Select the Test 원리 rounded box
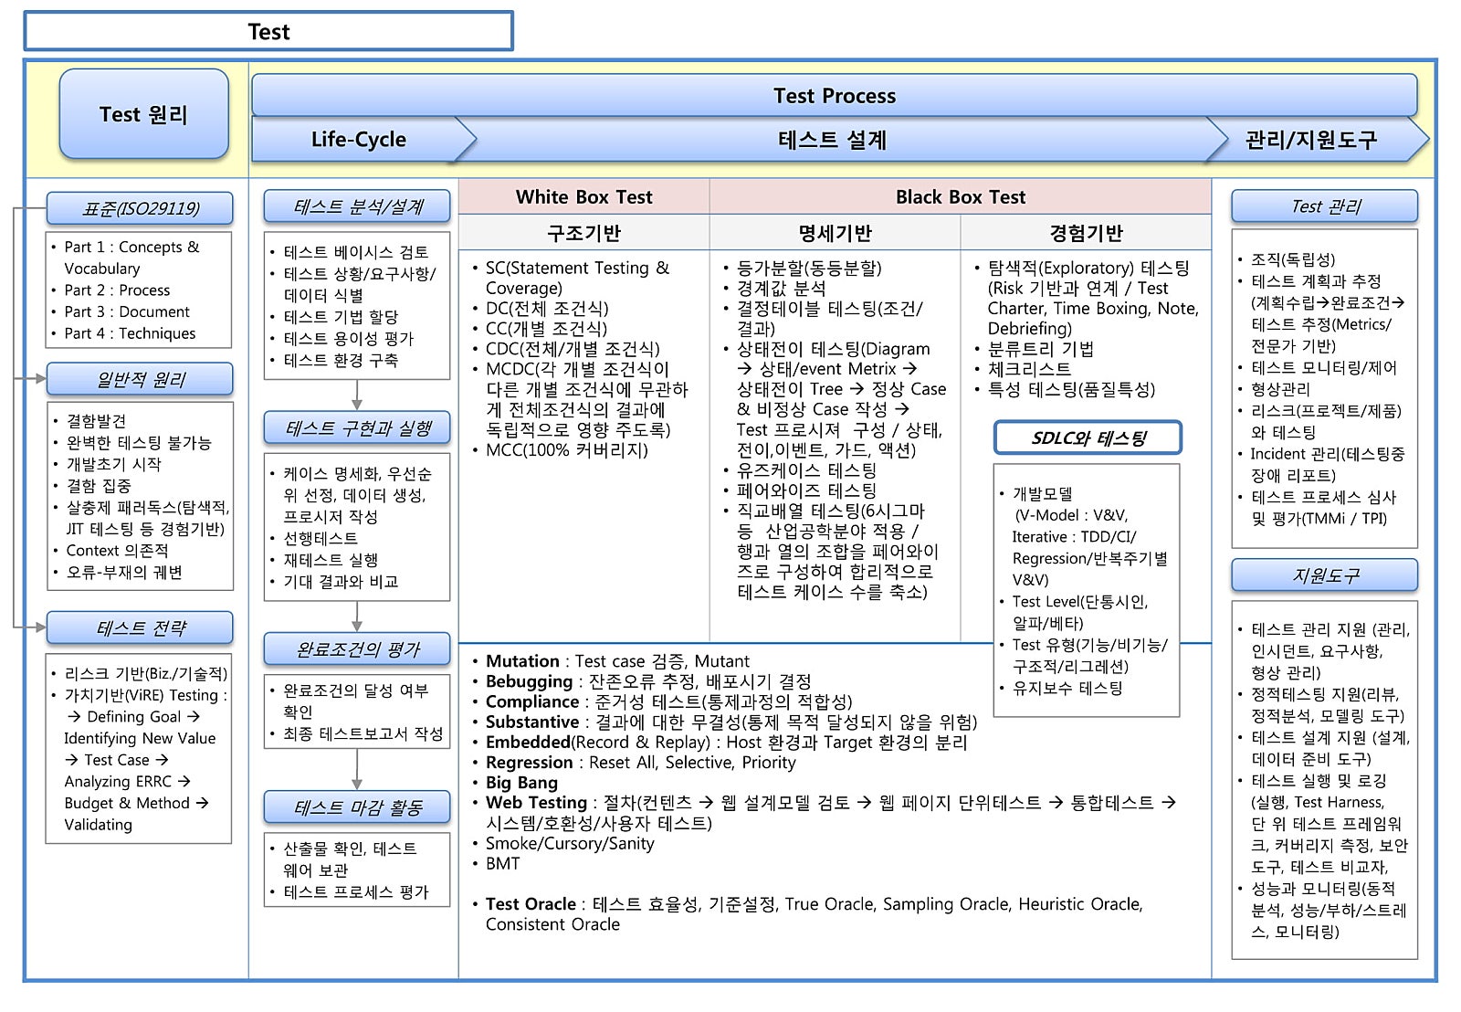Image resolution: width=1461 pixels, height=1012 pixels. tap(143, 114)
